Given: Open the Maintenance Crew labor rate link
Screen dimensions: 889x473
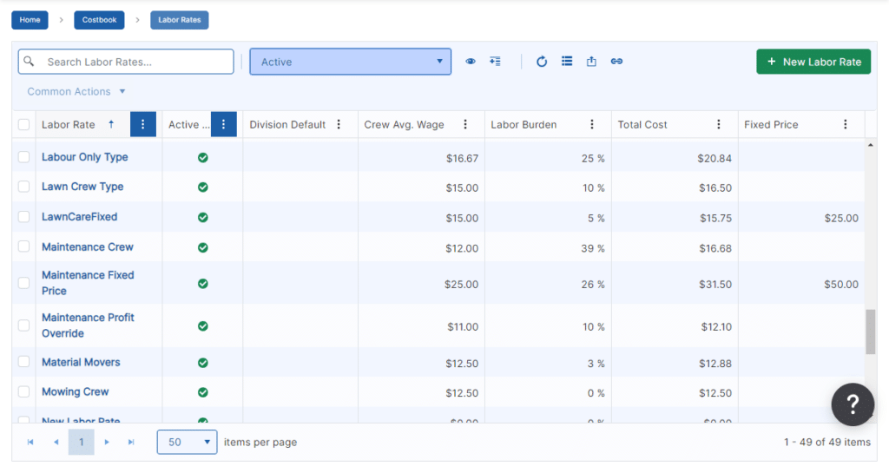Looking at the screenshot, I should 88,247.
